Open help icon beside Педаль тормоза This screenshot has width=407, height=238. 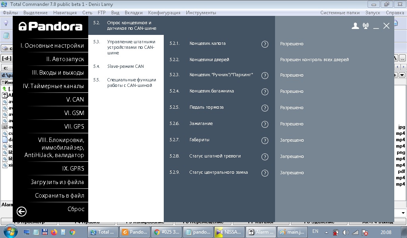(x=265, y=108)
